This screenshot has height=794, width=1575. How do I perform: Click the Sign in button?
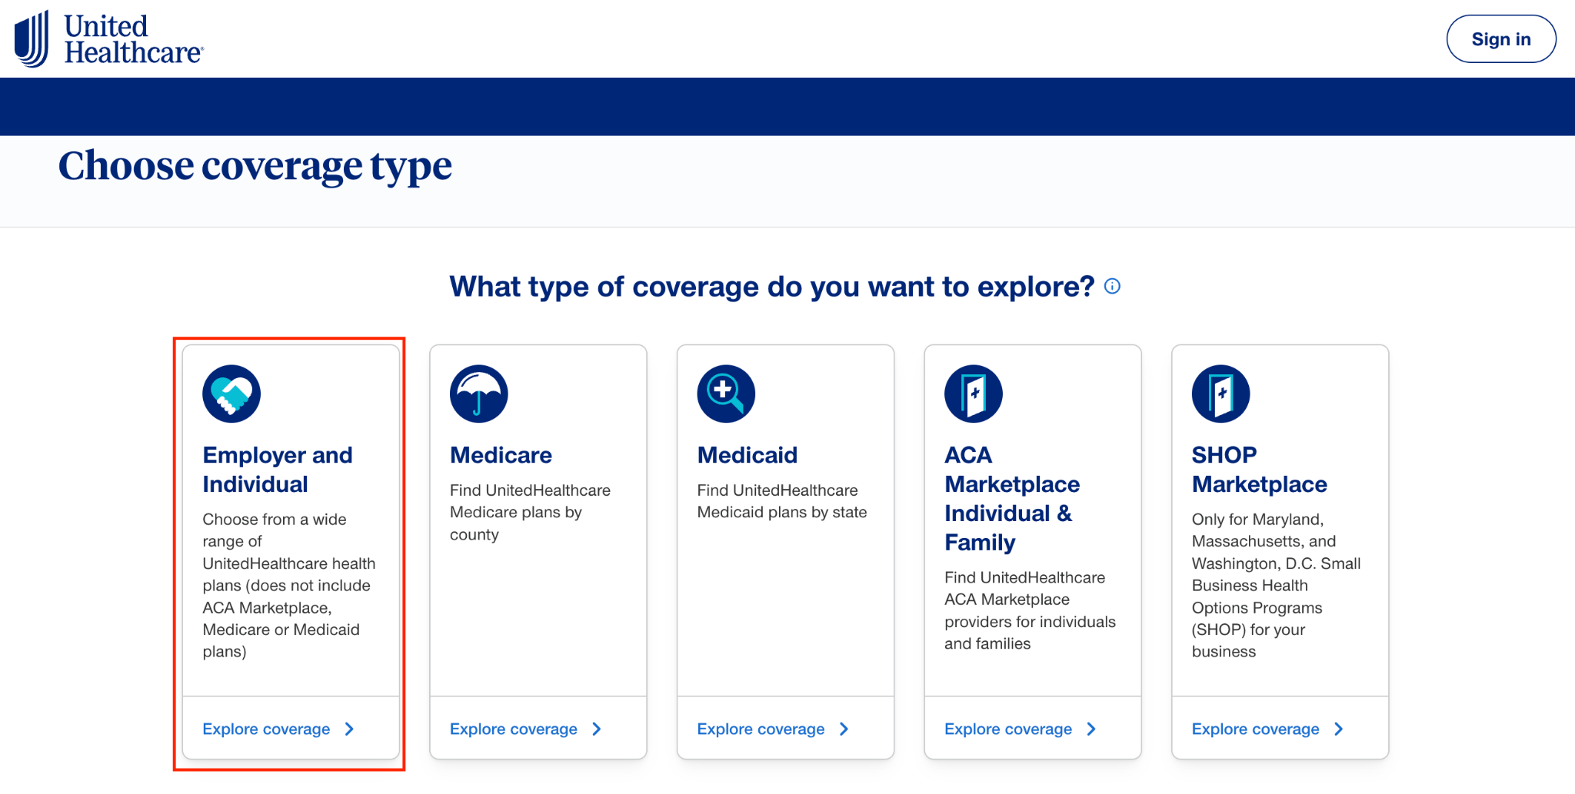[1501, 39]
